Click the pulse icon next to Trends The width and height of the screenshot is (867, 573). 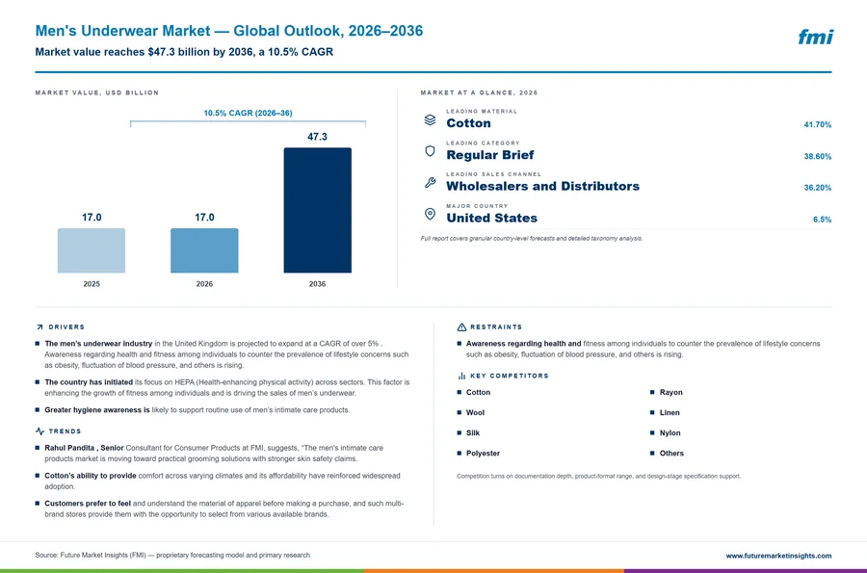(x=39, y=431)
